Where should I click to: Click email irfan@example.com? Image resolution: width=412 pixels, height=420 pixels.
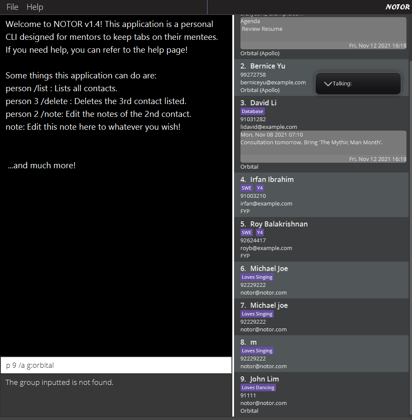267,203
